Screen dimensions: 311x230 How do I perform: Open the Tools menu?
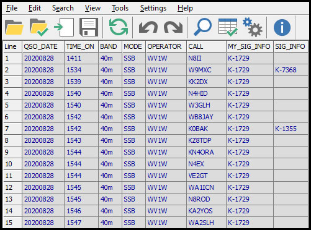(120, 8)
